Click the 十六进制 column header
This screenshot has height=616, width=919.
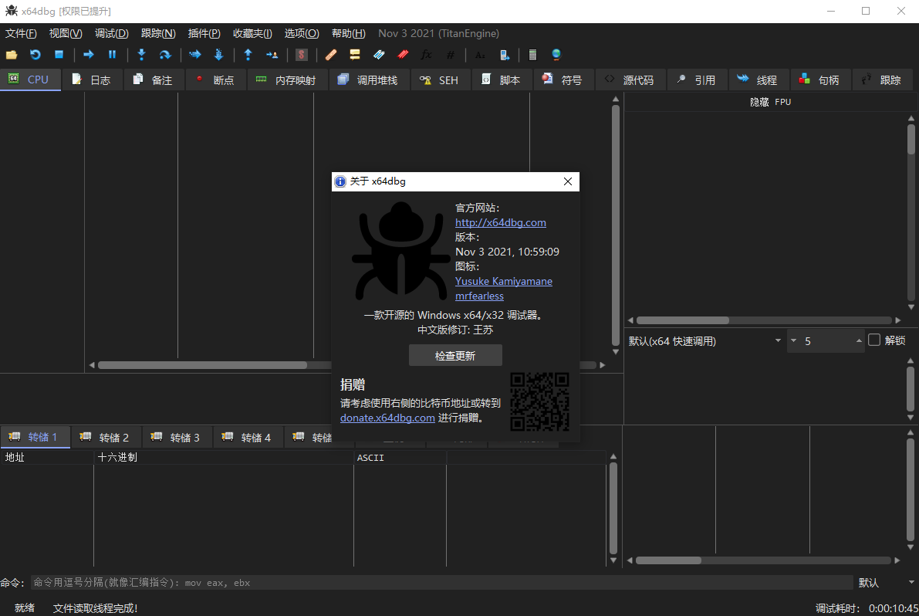click(223, 458)
